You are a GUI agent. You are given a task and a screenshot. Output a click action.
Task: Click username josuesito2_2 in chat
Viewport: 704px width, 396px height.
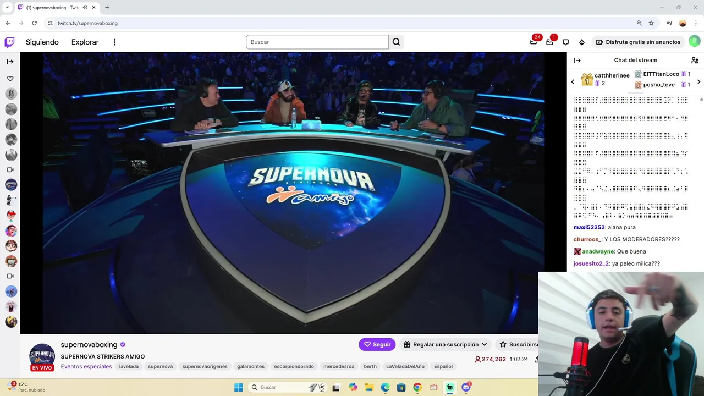click(x=591, y=263)
